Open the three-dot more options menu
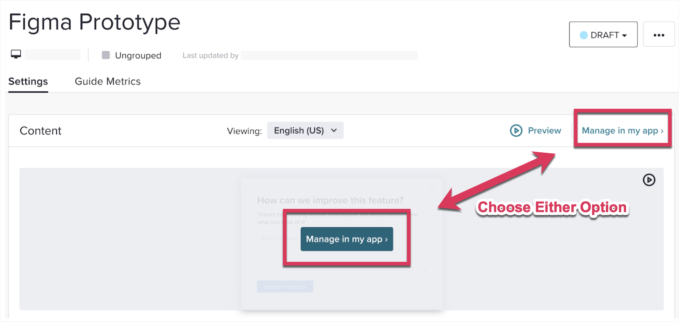 (x=659, y=34)
